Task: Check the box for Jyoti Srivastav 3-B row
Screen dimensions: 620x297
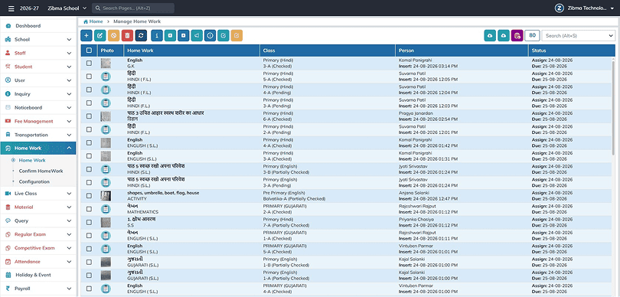Action: (89, 169)
